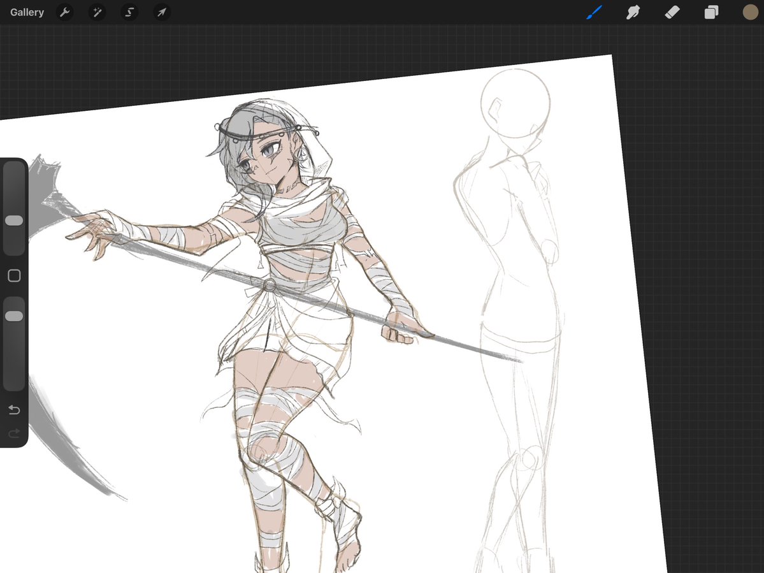Open the active color swatch
This screenshot has width=764, height=573.
click(x=751, y=12)
